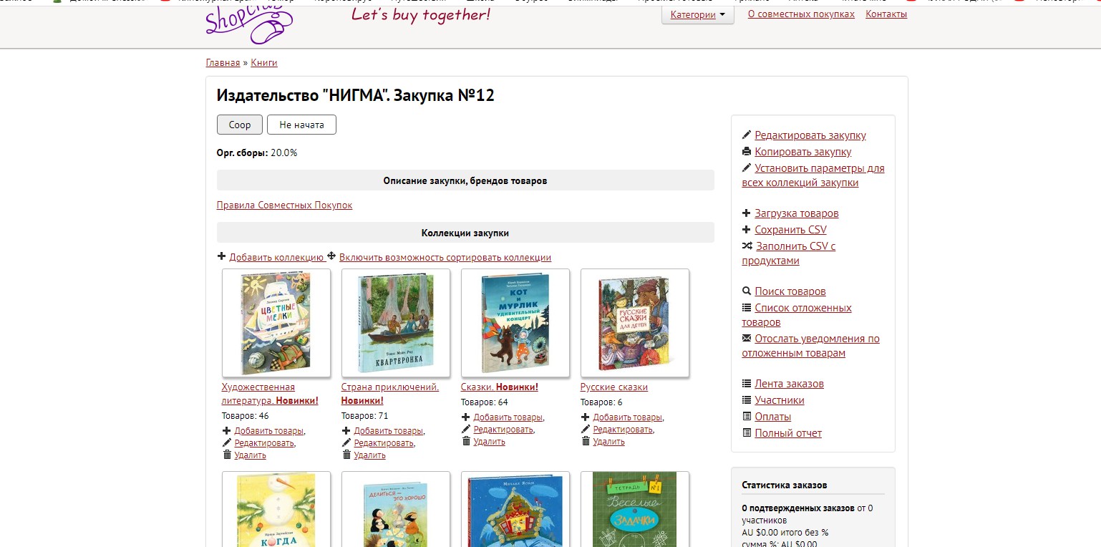Open Художественная литература. Новинки! collection

click(x=270, y=394)
